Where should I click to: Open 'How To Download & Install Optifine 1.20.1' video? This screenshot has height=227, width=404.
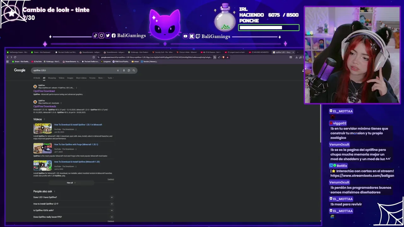78,125
